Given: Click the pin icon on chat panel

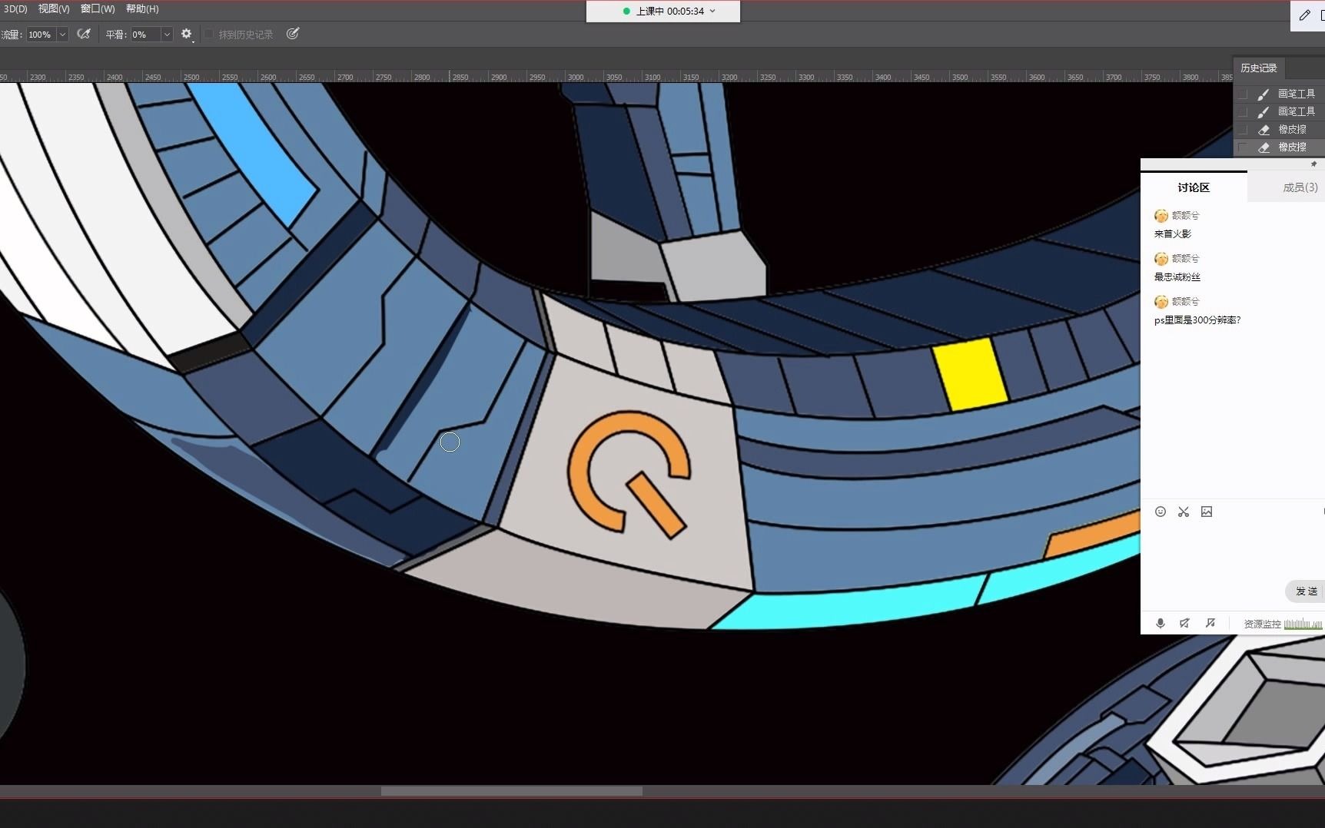Looking at the screenshot, I should coord(1313,164).
